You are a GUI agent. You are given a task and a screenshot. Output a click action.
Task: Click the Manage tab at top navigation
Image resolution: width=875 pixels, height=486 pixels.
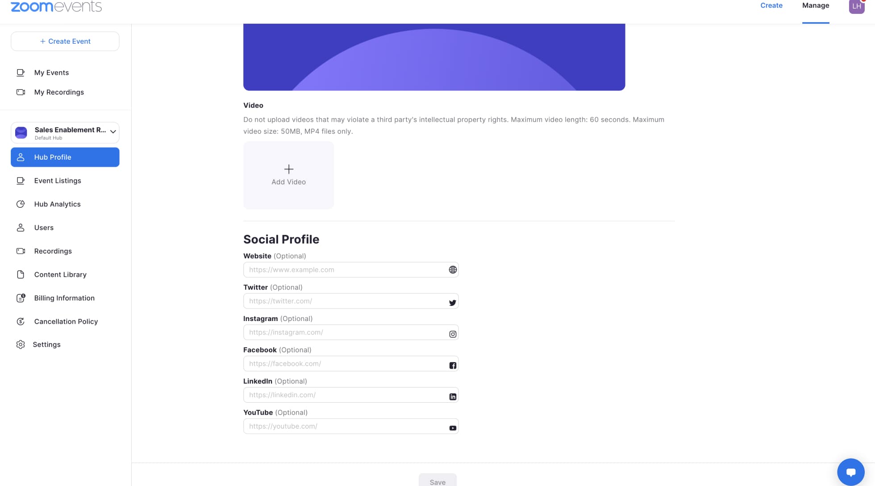pos(816,5)
